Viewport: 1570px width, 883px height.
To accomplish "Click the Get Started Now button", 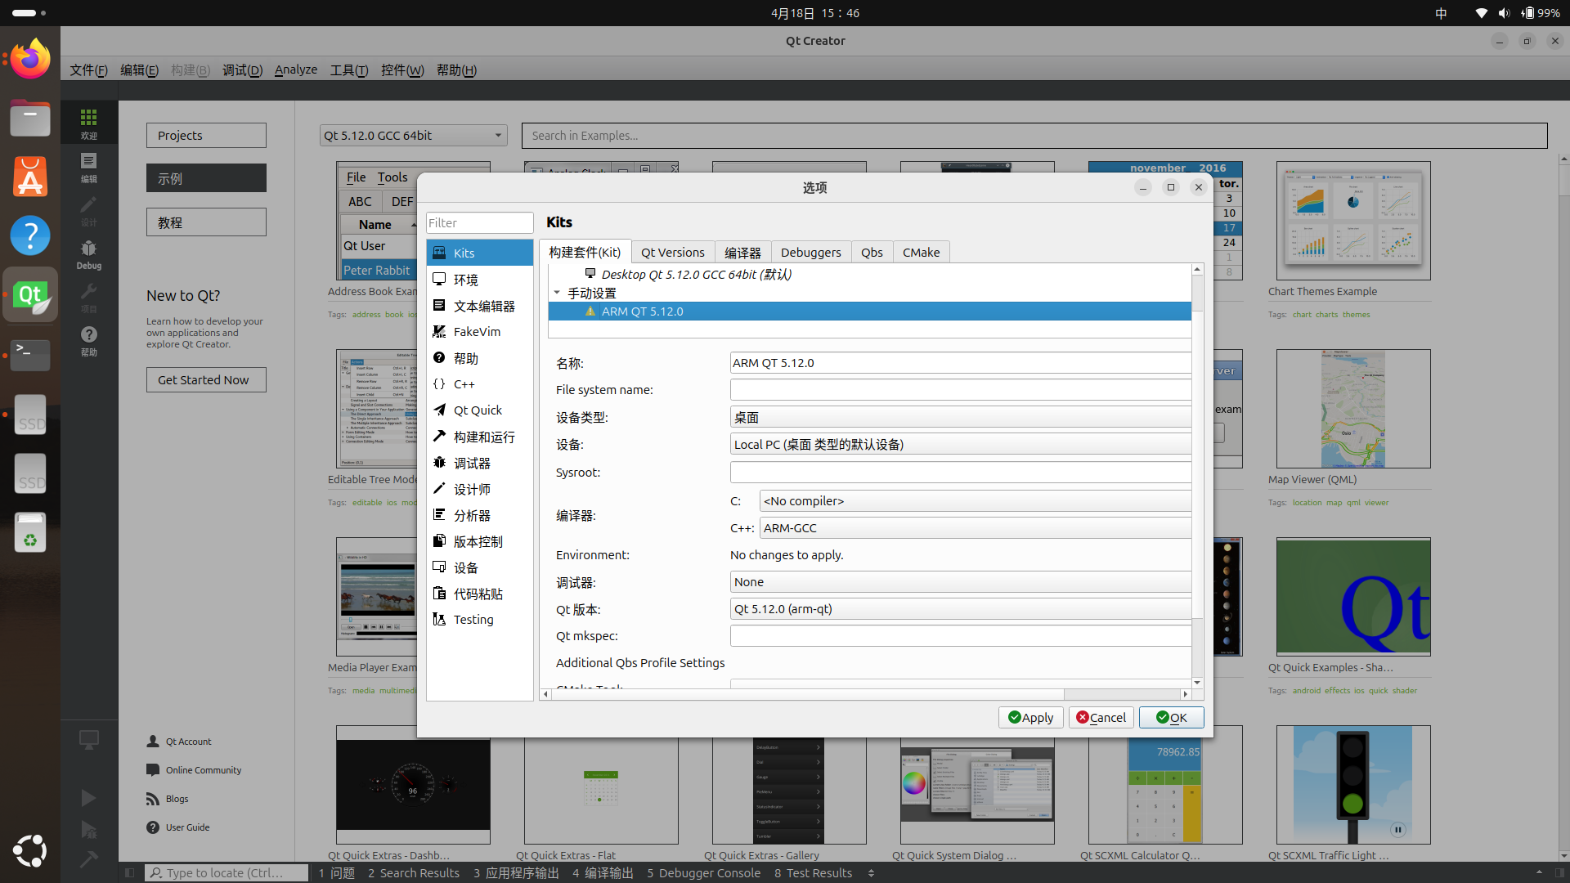I will coord(206,380).
